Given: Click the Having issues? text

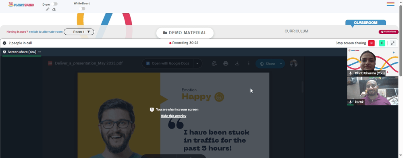Looking at the screenshot, I should (x=17, y=32).
